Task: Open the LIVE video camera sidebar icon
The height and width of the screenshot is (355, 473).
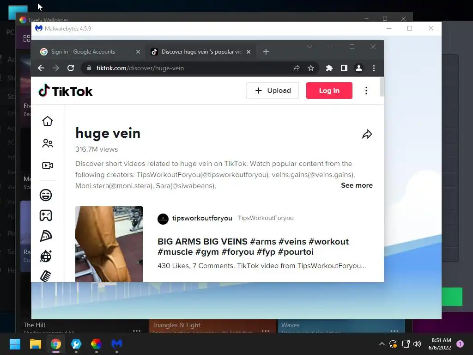Action: [48, 165]
